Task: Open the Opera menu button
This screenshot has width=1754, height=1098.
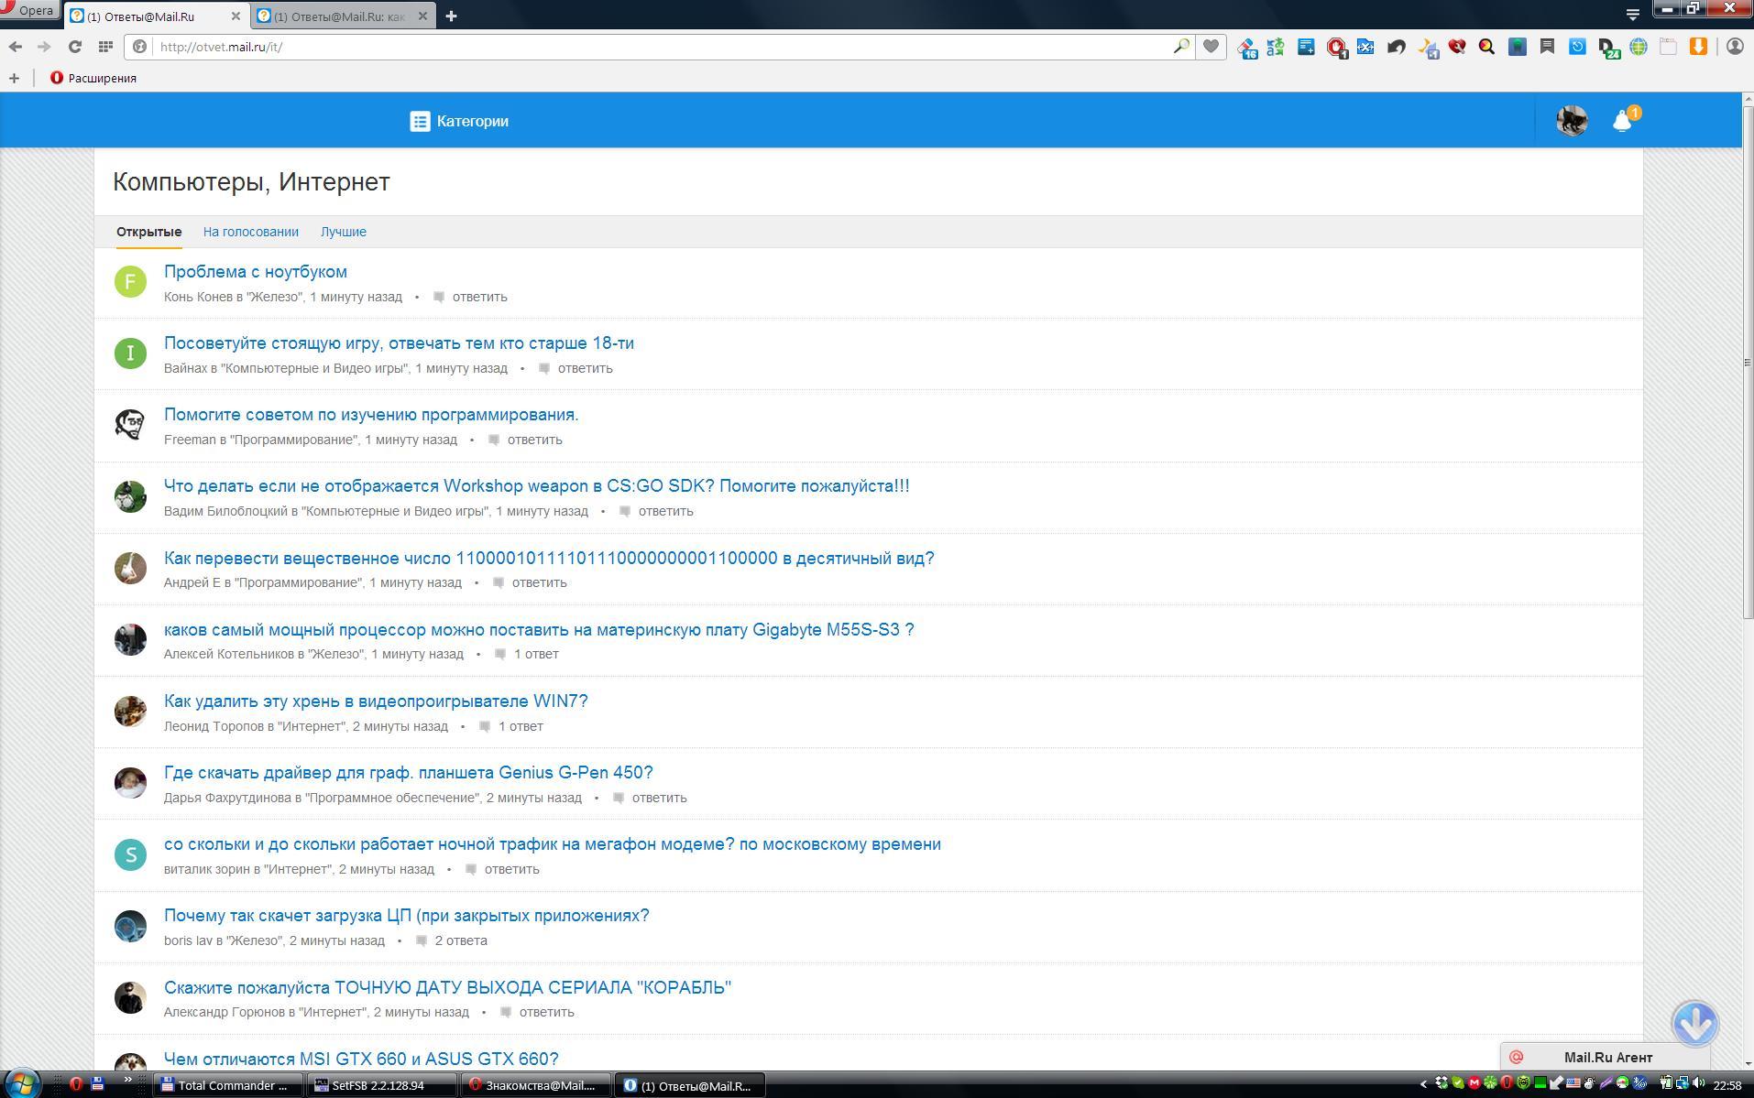Action: pyautogui.click(x=29, y=10)
